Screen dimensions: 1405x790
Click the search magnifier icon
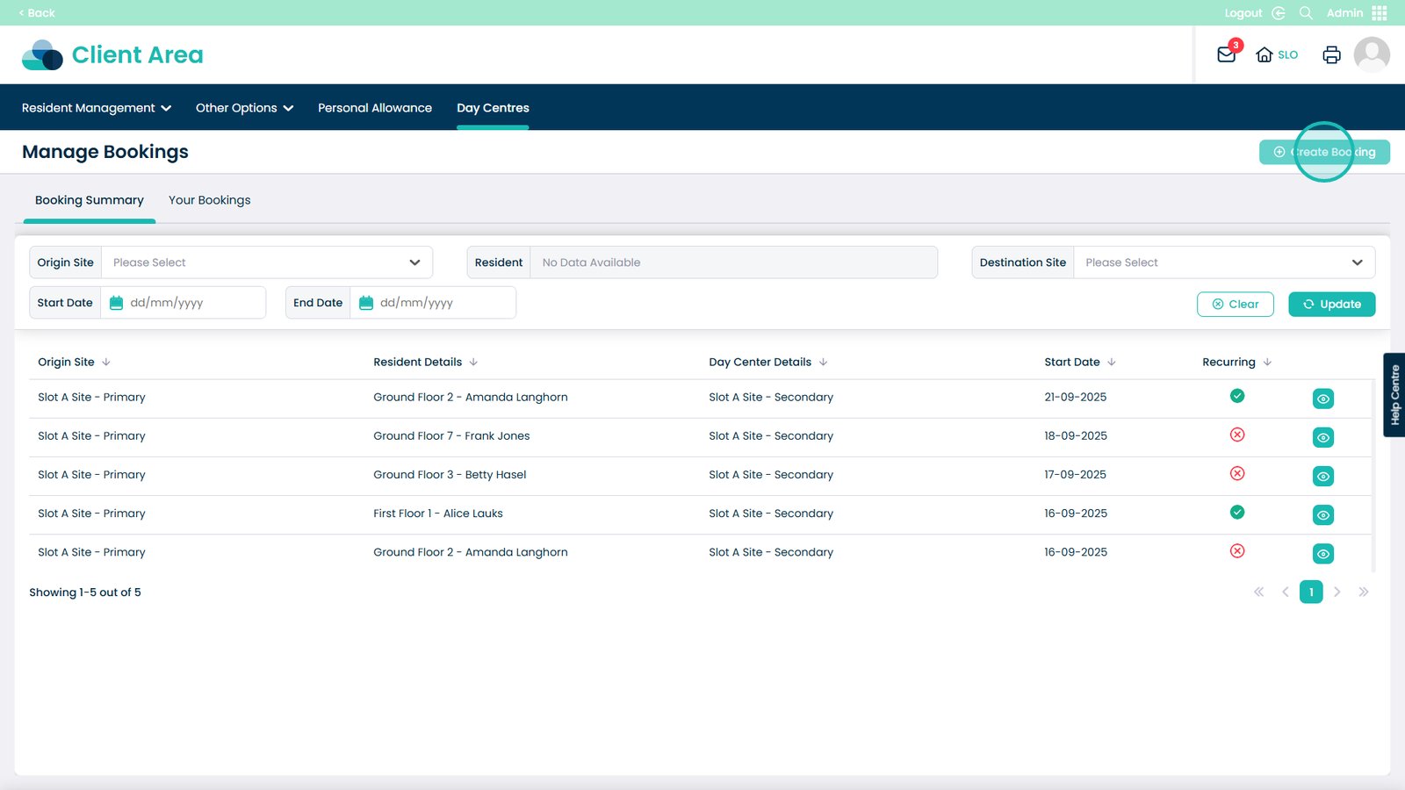tap(1306, 13)
